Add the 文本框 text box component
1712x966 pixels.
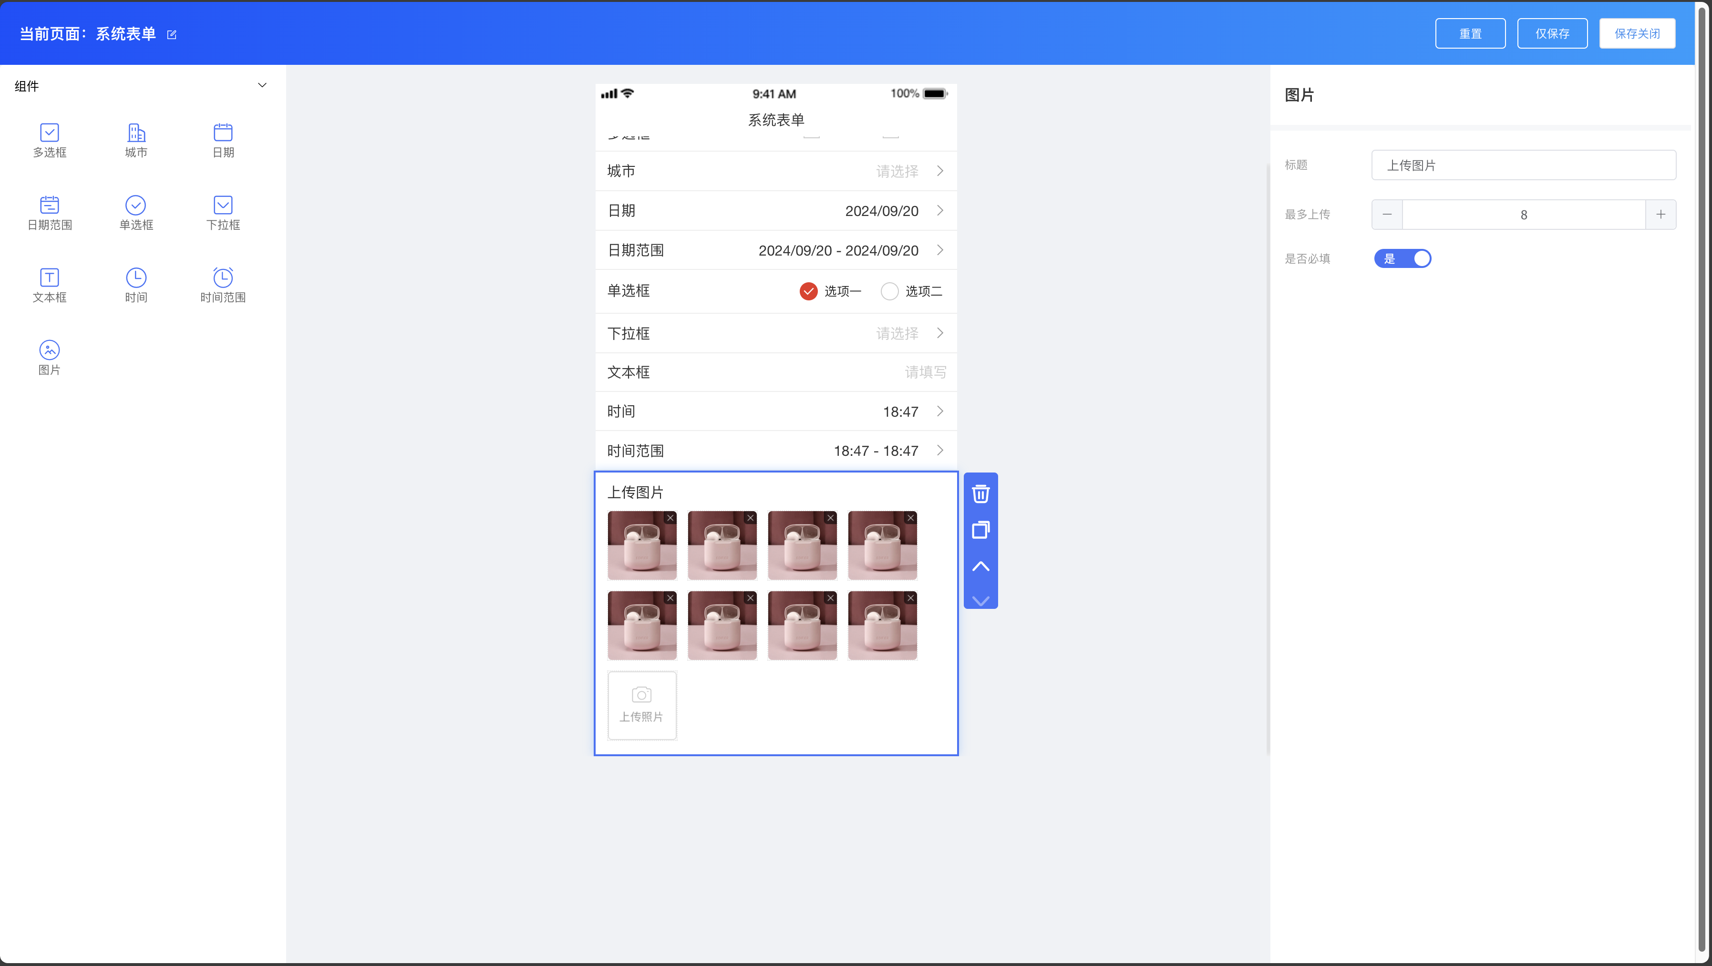[49, 285]
